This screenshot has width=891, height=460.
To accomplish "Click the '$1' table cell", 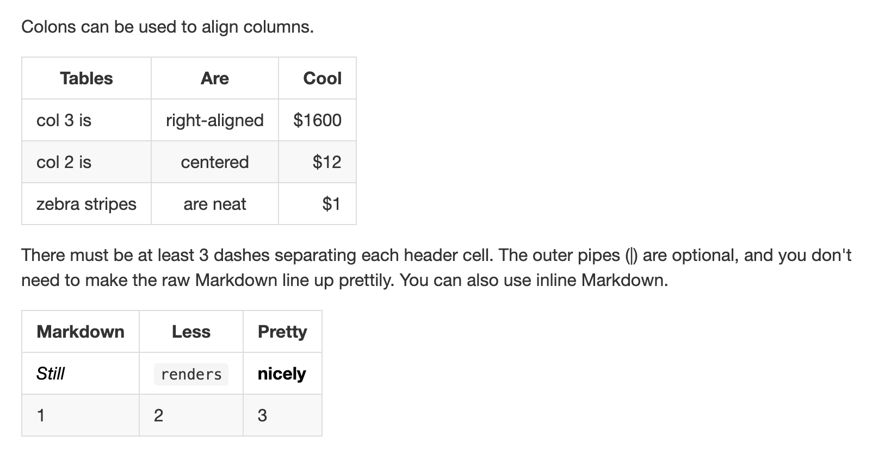I will pos(318,204).
